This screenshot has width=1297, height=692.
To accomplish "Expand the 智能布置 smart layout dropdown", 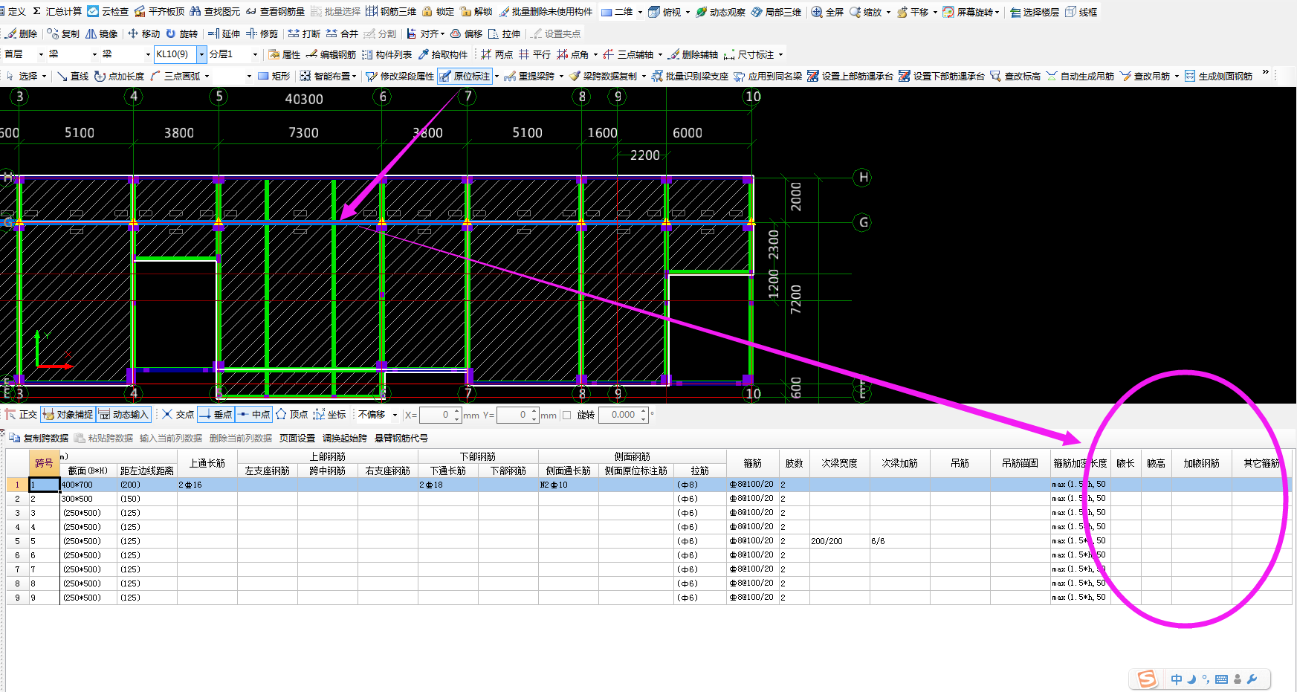I will pos(354,76).
